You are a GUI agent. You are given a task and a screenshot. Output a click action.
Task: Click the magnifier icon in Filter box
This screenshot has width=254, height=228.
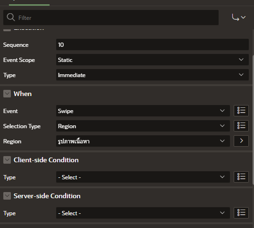click(x=11, y=17)
